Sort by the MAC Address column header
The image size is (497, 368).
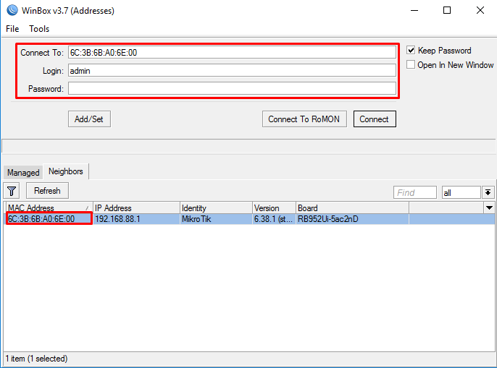point(48,208)
